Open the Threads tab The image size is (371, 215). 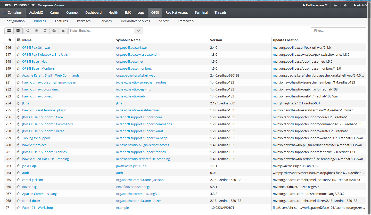tap(220, 12)
